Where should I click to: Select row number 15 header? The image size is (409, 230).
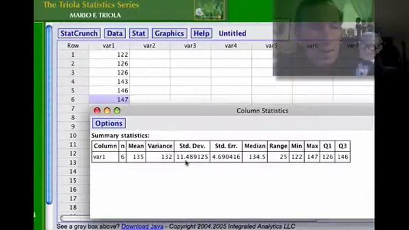(x=73, y=180)
